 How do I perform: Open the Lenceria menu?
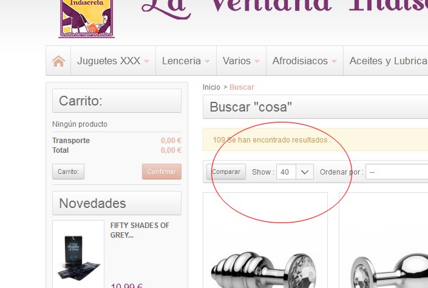[182, 61]
